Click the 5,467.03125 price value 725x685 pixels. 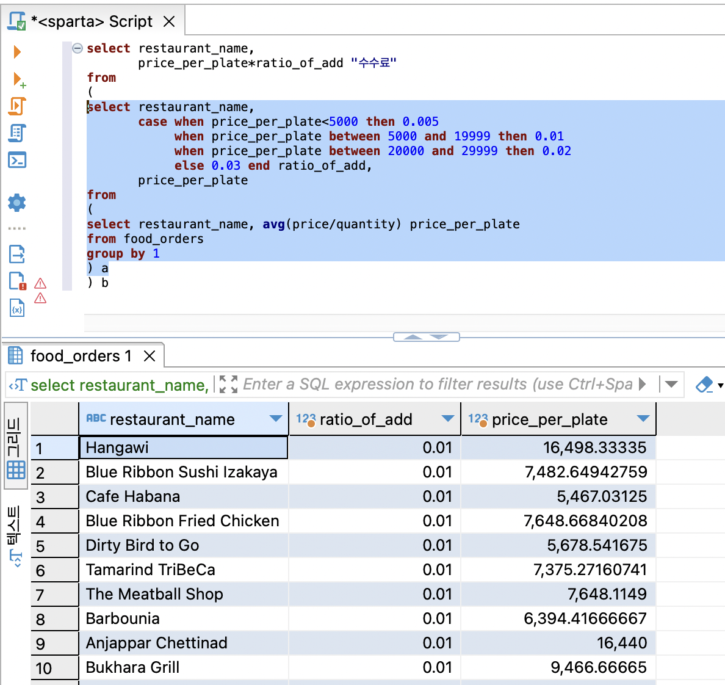(602, 497)
